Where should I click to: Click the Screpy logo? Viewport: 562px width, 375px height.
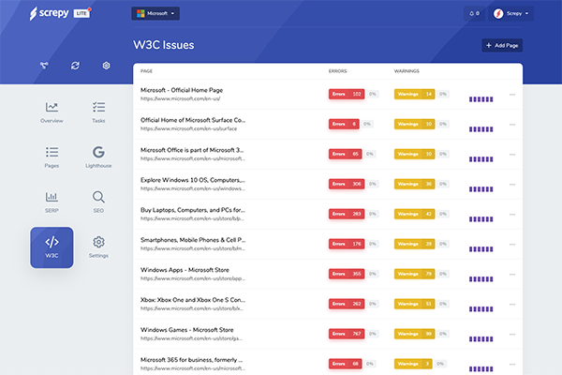point(49,14)
